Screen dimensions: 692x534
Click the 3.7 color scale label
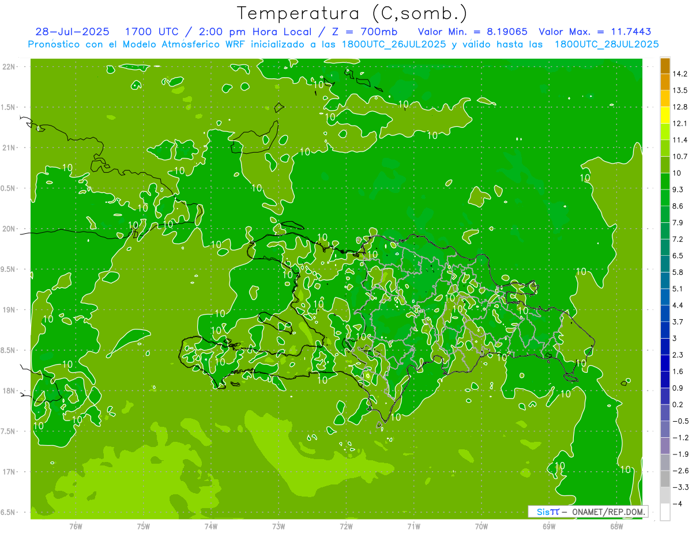pyautogui.click(x=679, y=321)
